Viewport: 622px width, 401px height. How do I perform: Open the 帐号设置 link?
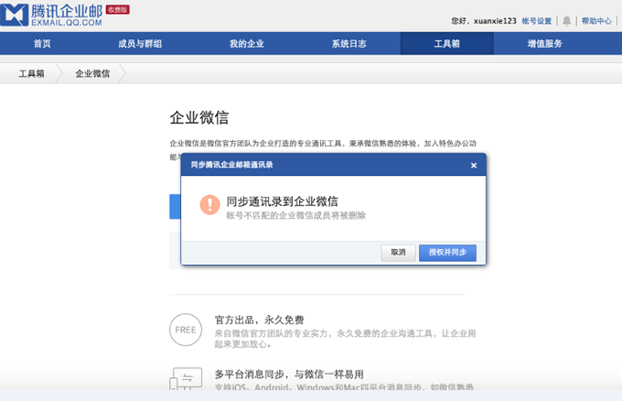537,20
